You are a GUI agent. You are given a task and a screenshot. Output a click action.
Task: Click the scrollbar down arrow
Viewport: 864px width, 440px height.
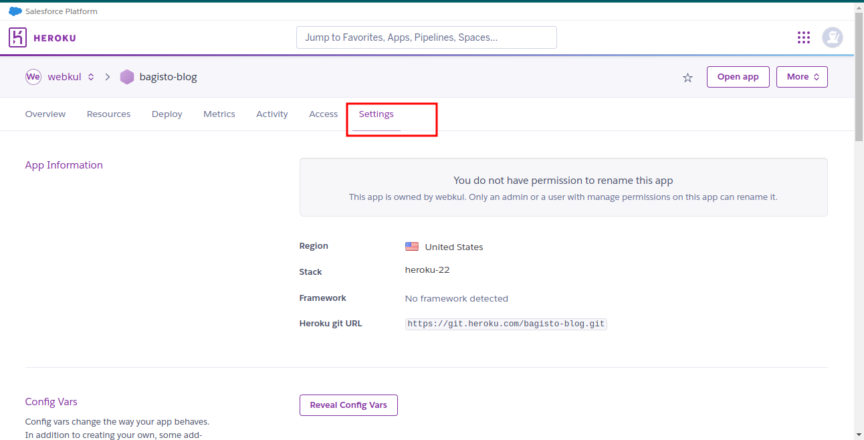(x=859, y=435)
